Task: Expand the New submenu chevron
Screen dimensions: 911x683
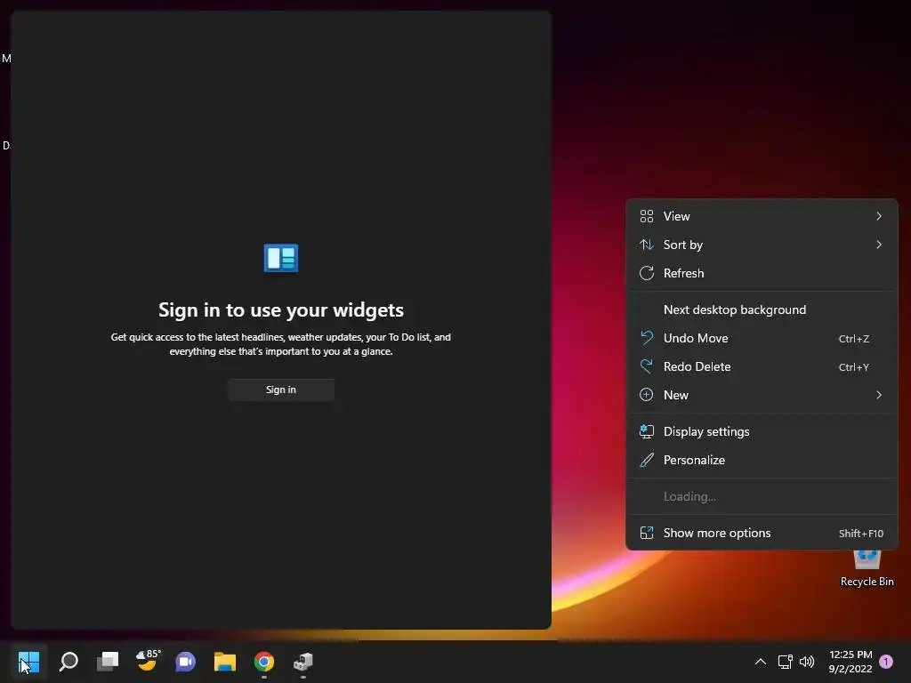Action: [x=879, y=396]
